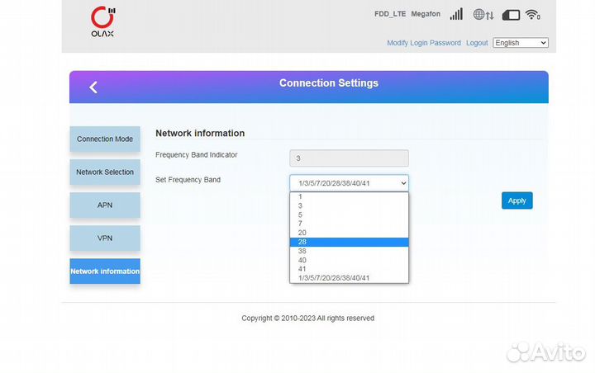The image size is (595, 373).
Task: Click the Frequency Band Indicator field
Action: pyautogui.click(x=349, y=158)
